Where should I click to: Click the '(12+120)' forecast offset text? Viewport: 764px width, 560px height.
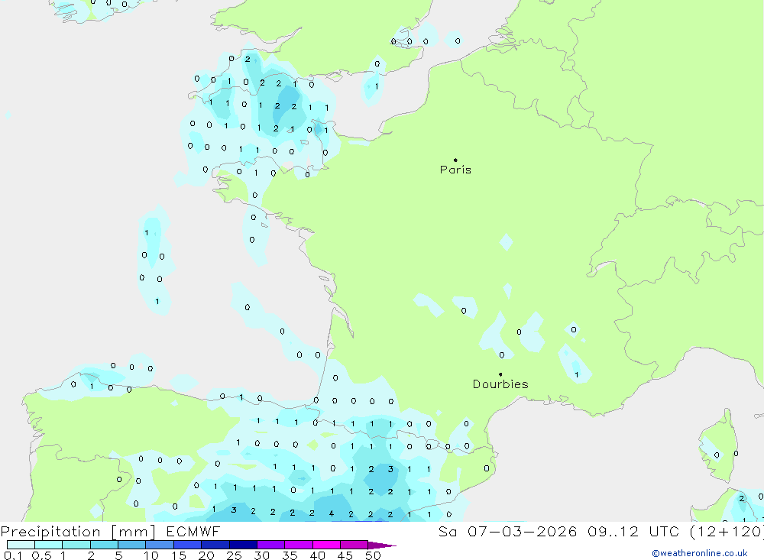pyautogui.click(x=727, y=531)
